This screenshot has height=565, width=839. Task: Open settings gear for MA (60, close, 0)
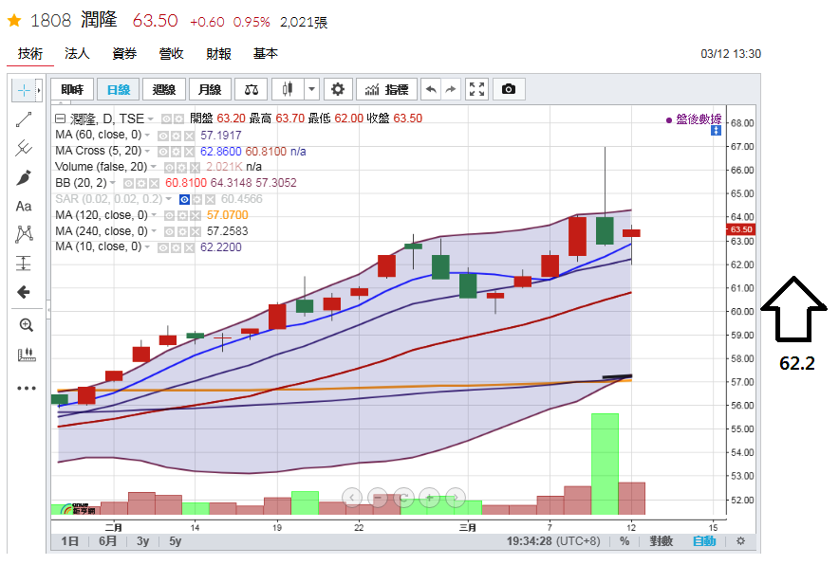point(176,136)
